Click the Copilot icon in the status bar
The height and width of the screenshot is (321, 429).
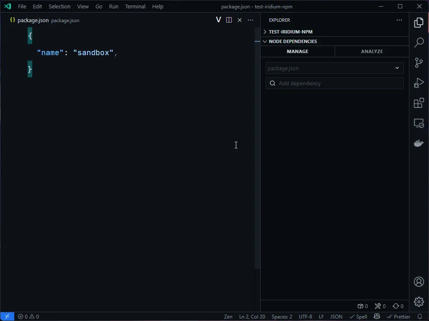377,316
